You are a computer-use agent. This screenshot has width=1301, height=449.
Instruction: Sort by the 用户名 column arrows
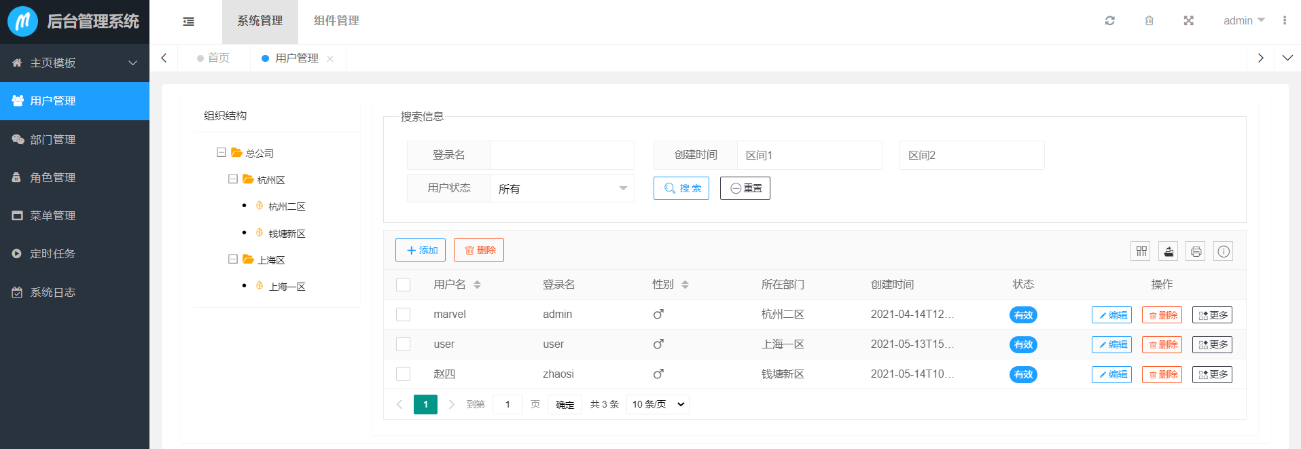pyautogui.click(x=477, y=285)
